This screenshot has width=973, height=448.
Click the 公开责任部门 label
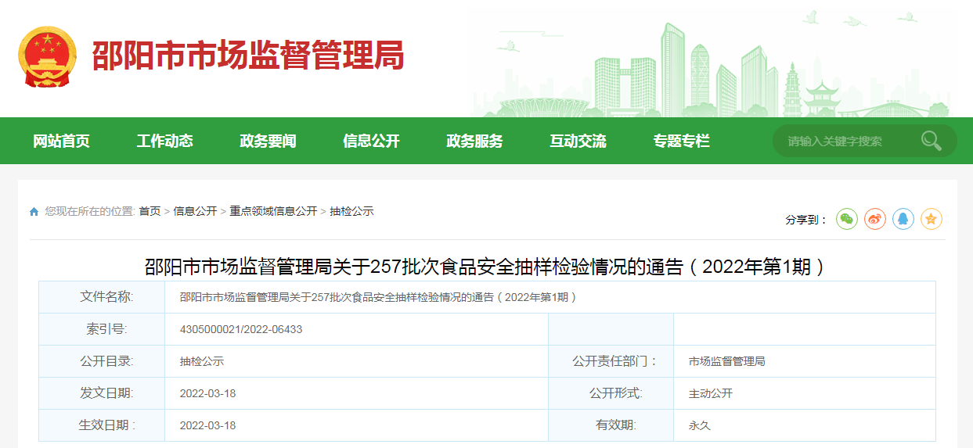(615, 361)
